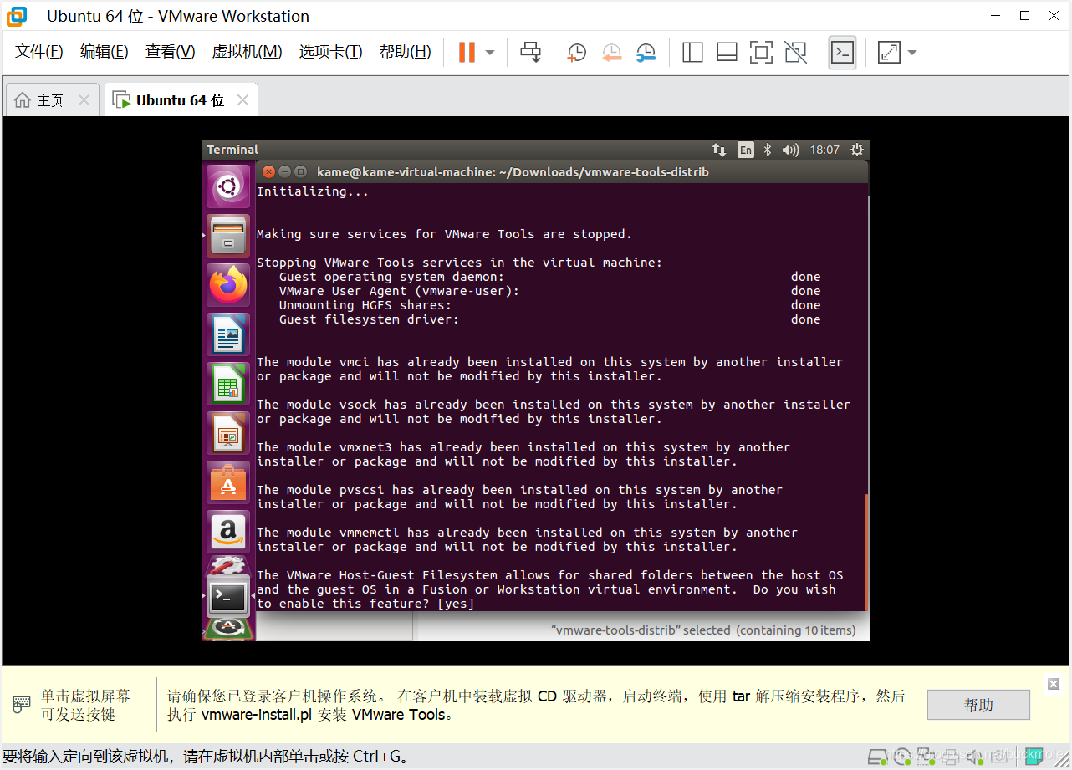1072x770 pixels.
Task: Open the 编辑(E) menu
Action: click(x=104, y=52)
